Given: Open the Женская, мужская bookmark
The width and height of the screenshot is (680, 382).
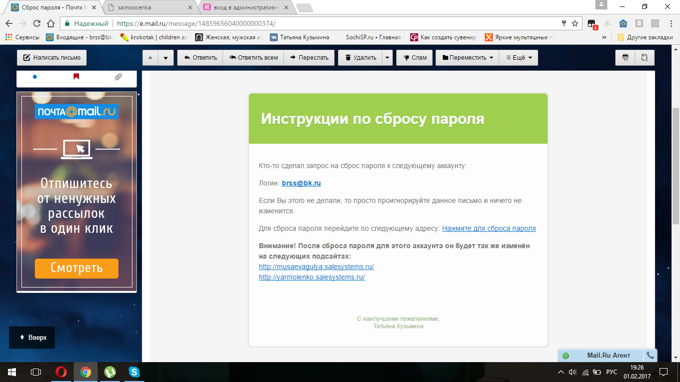Looking at the screenshot, I should coord(229,37).
